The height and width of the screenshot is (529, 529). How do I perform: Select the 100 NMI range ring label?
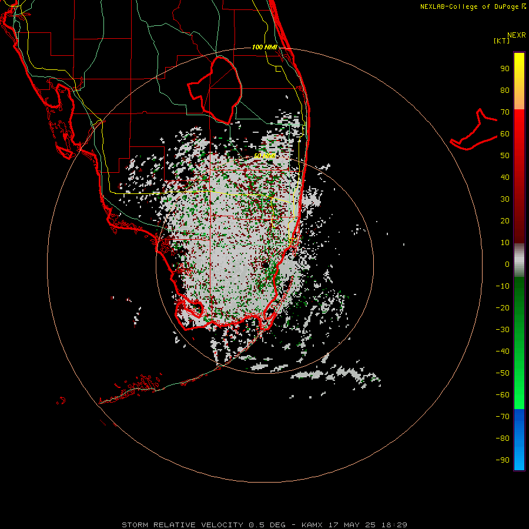265,47
